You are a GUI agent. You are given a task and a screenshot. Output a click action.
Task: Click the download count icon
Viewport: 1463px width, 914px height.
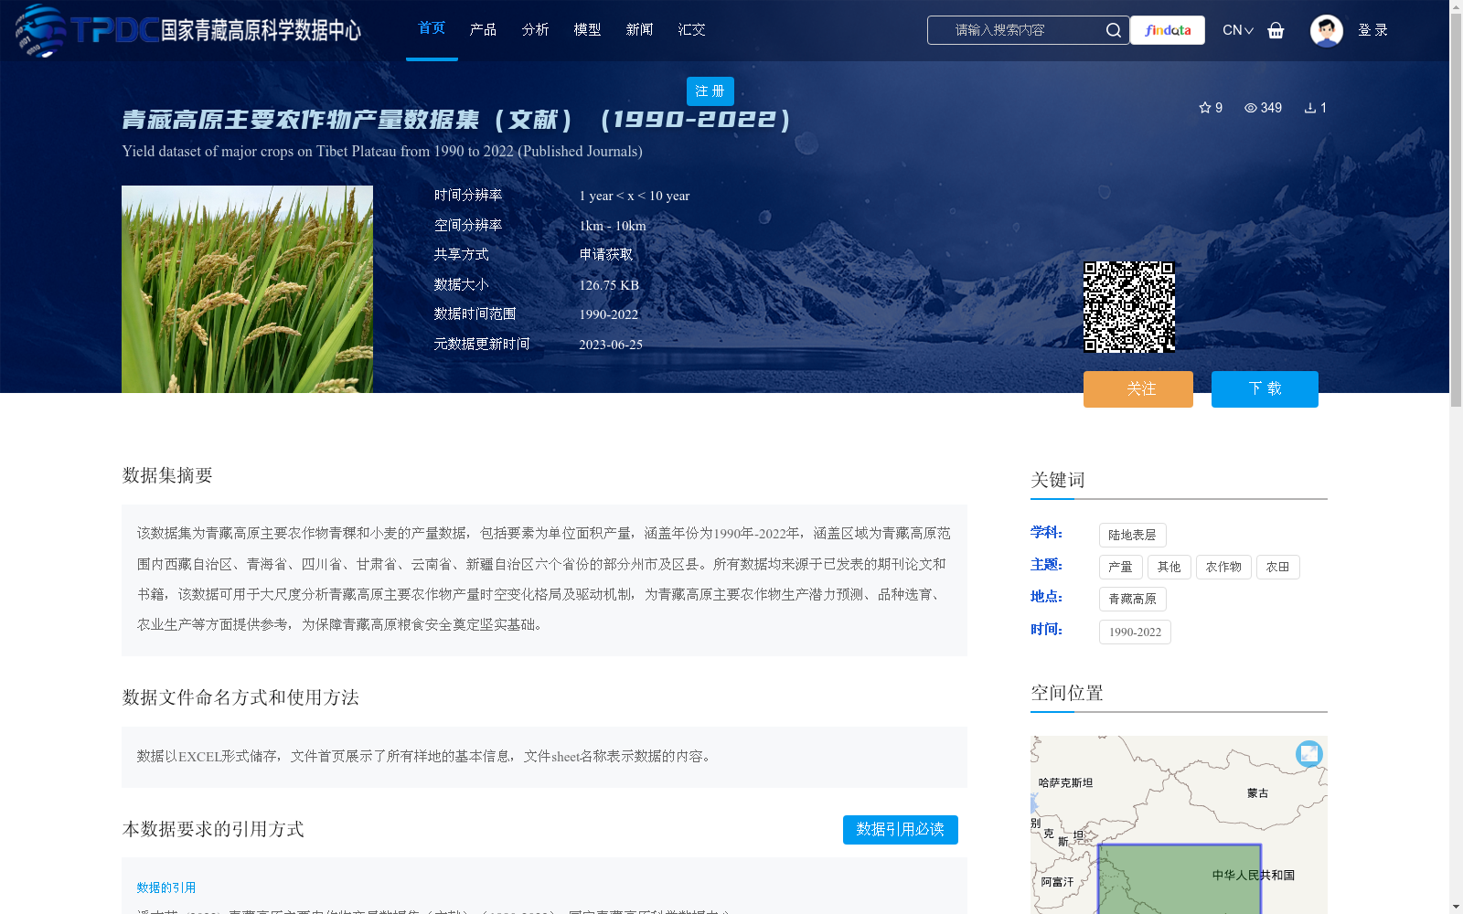1310,108
